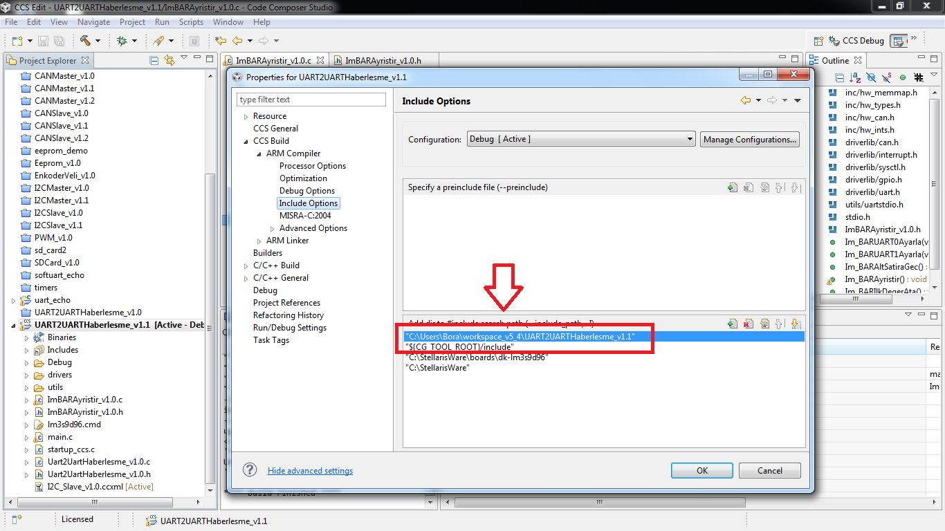Select Debug Options under ARM Compiler
This screenshot has height=531, width=945.
click(x=307, y=191)
